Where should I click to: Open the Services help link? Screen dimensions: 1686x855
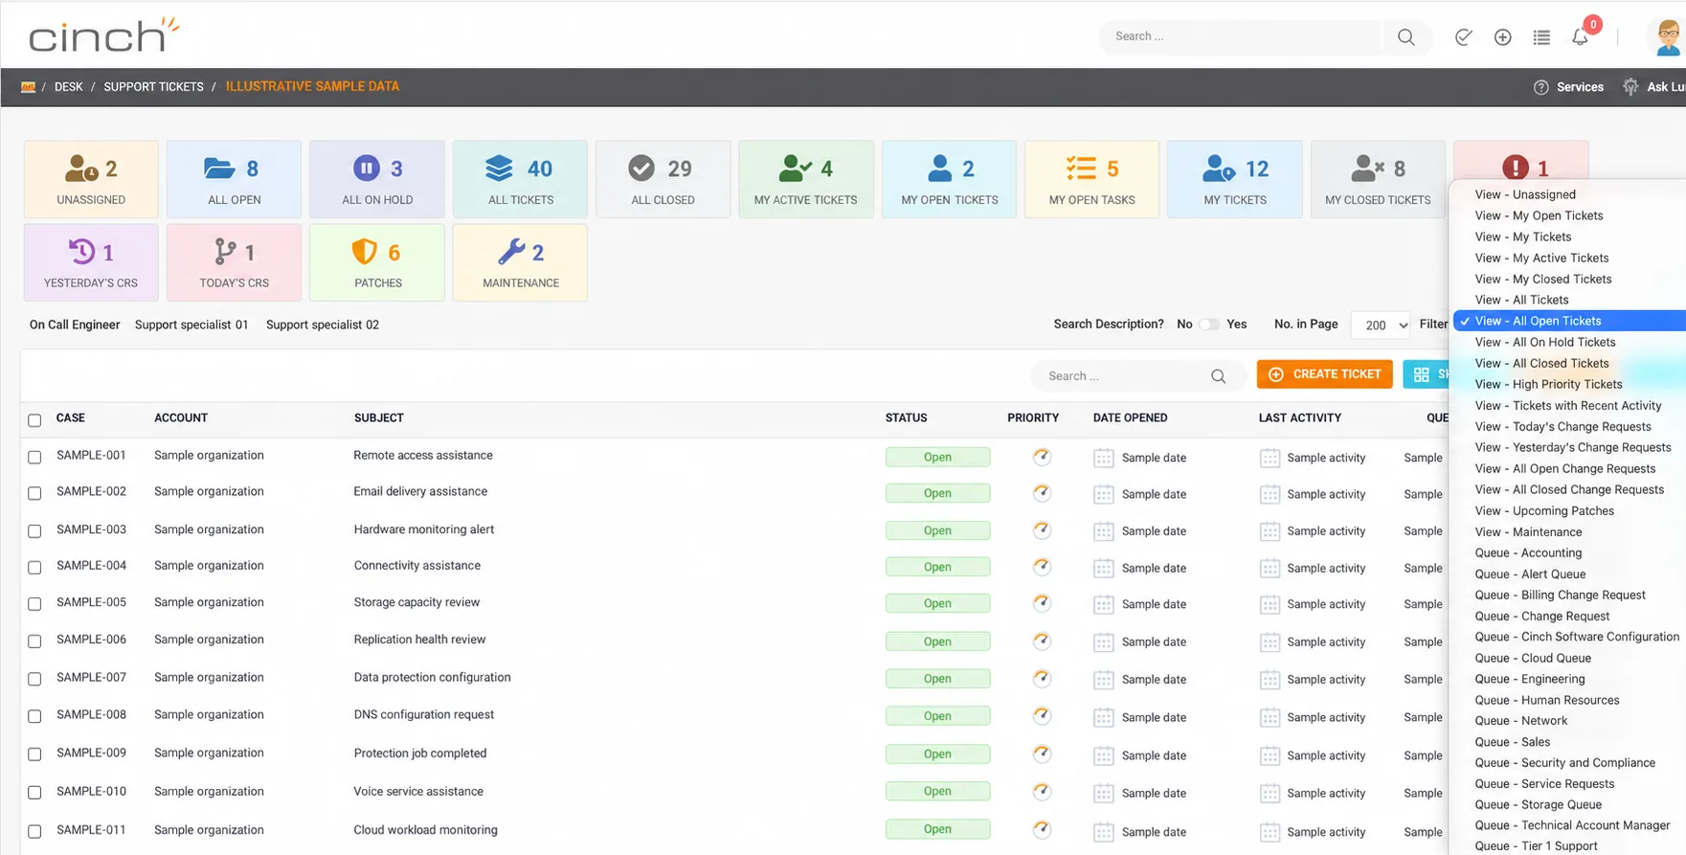point(1568,87)
